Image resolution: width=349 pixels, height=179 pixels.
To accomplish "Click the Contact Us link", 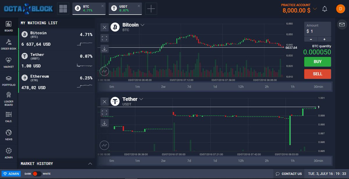I will (289, 174).
